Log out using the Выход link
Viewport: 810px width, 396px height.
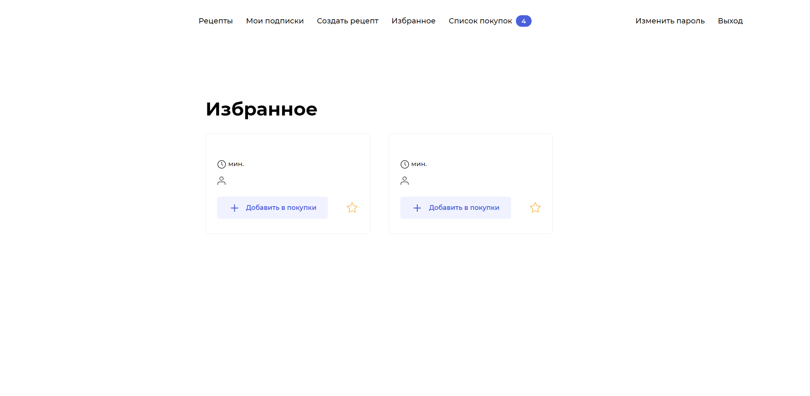point(730,21)
